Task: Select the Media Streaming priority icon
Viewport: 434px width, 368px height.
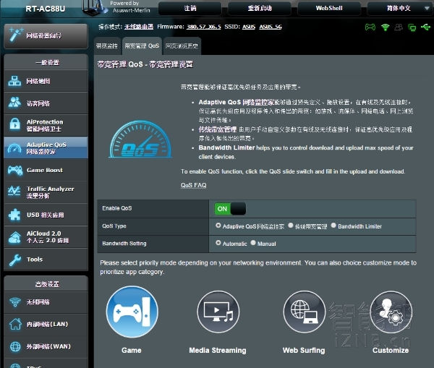Action: click(218, 312)
